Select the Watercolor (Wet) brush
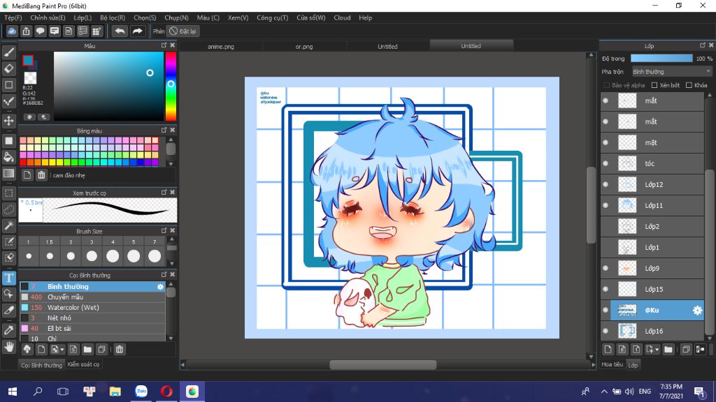 [92, 308]
